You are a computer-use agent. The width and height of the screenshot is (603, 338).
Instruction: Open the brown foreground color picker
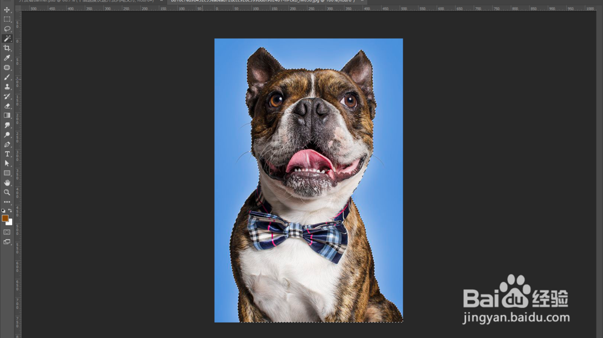point(5,218)
